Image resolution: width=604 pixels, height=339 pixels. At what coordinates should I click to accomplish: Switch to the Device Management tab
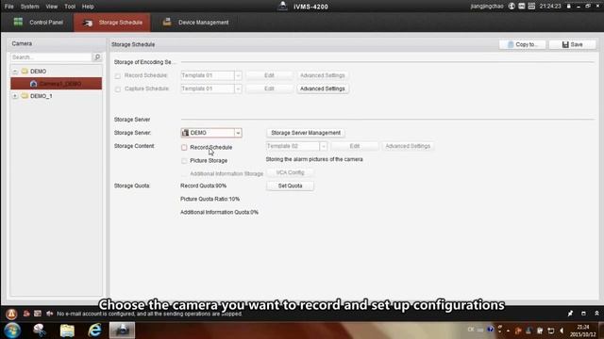pyautogui.click(x=196, y=23)
